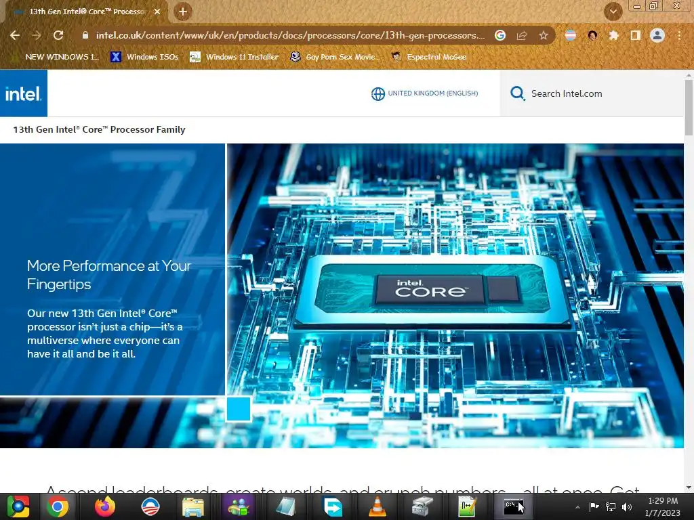
Task: Close the 13th Gen Intel Core tab
Action: click(157, 12)
